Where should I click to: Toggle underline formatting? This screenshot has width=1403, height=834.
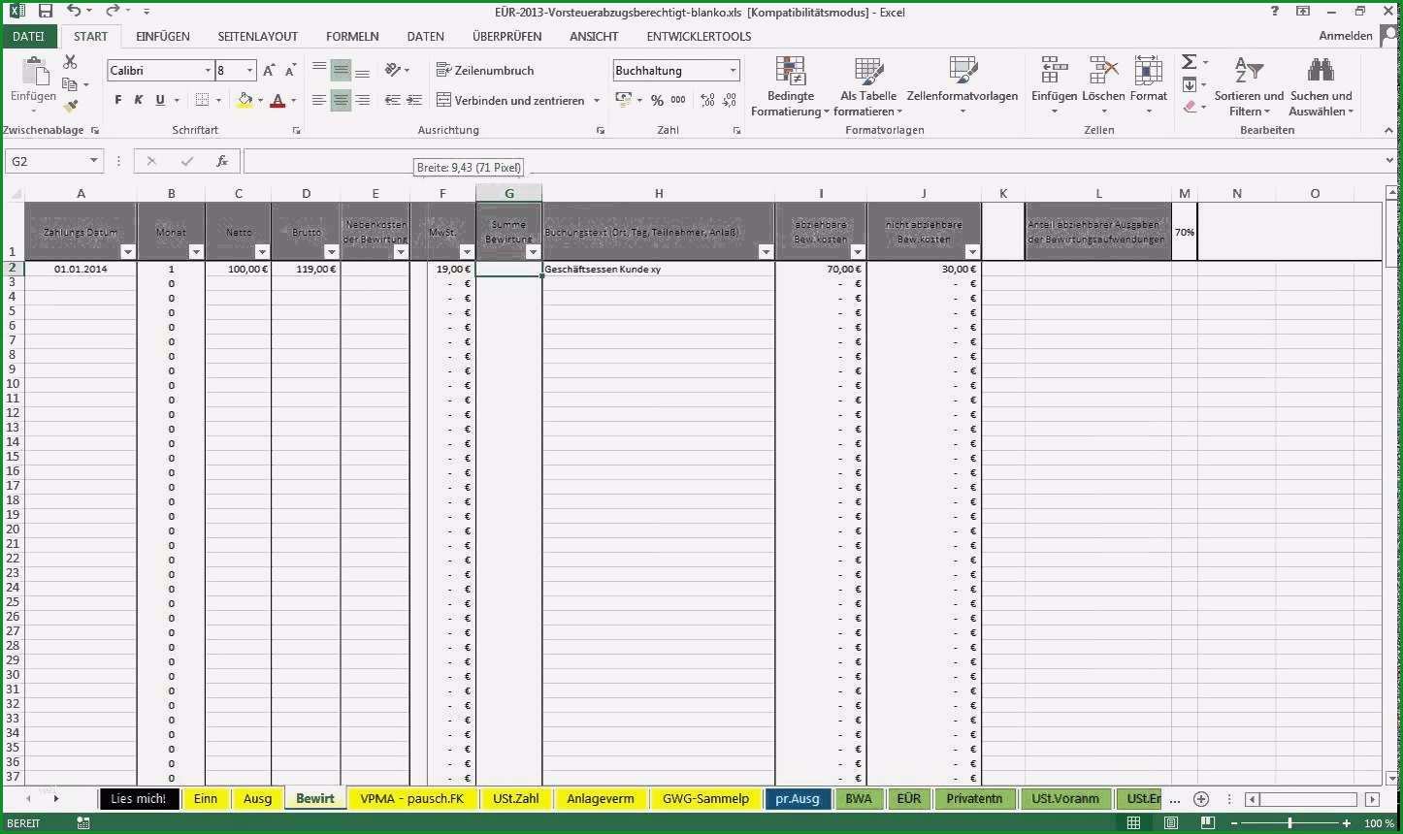160,100
